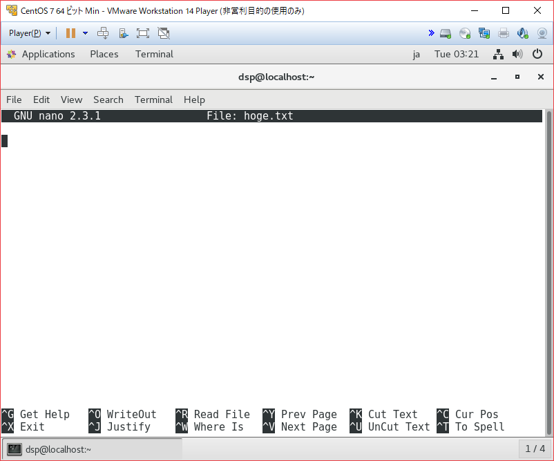Click the '^Y Prev Page' shortcut text
The height and width of the screenshot is (461, 554).
300,414
